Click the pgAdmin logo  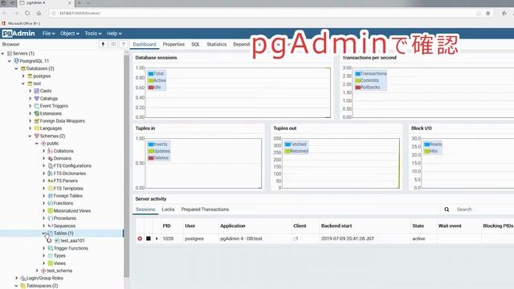point(18,34)
